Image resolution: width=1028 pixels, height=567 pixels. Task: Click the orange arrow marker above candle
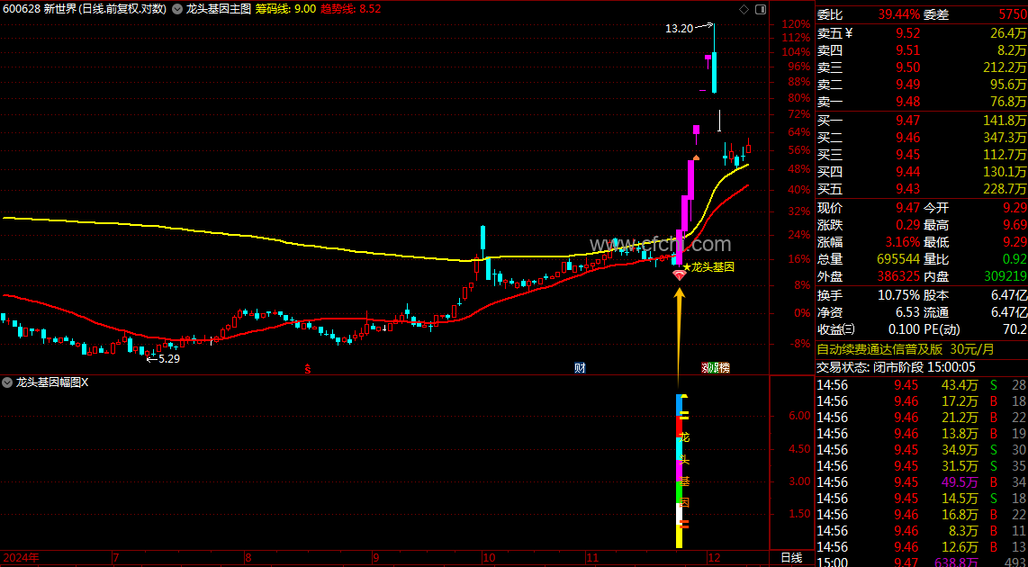tap(696, 157)
